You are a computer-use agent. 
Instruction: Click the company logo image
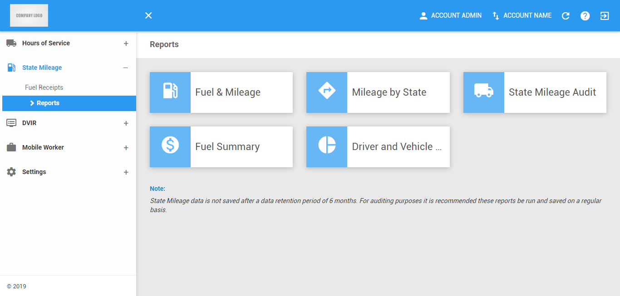29,15
